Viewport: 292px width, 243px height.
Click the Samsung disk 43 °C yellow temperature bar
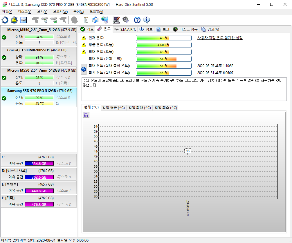(x=39, y=104)
